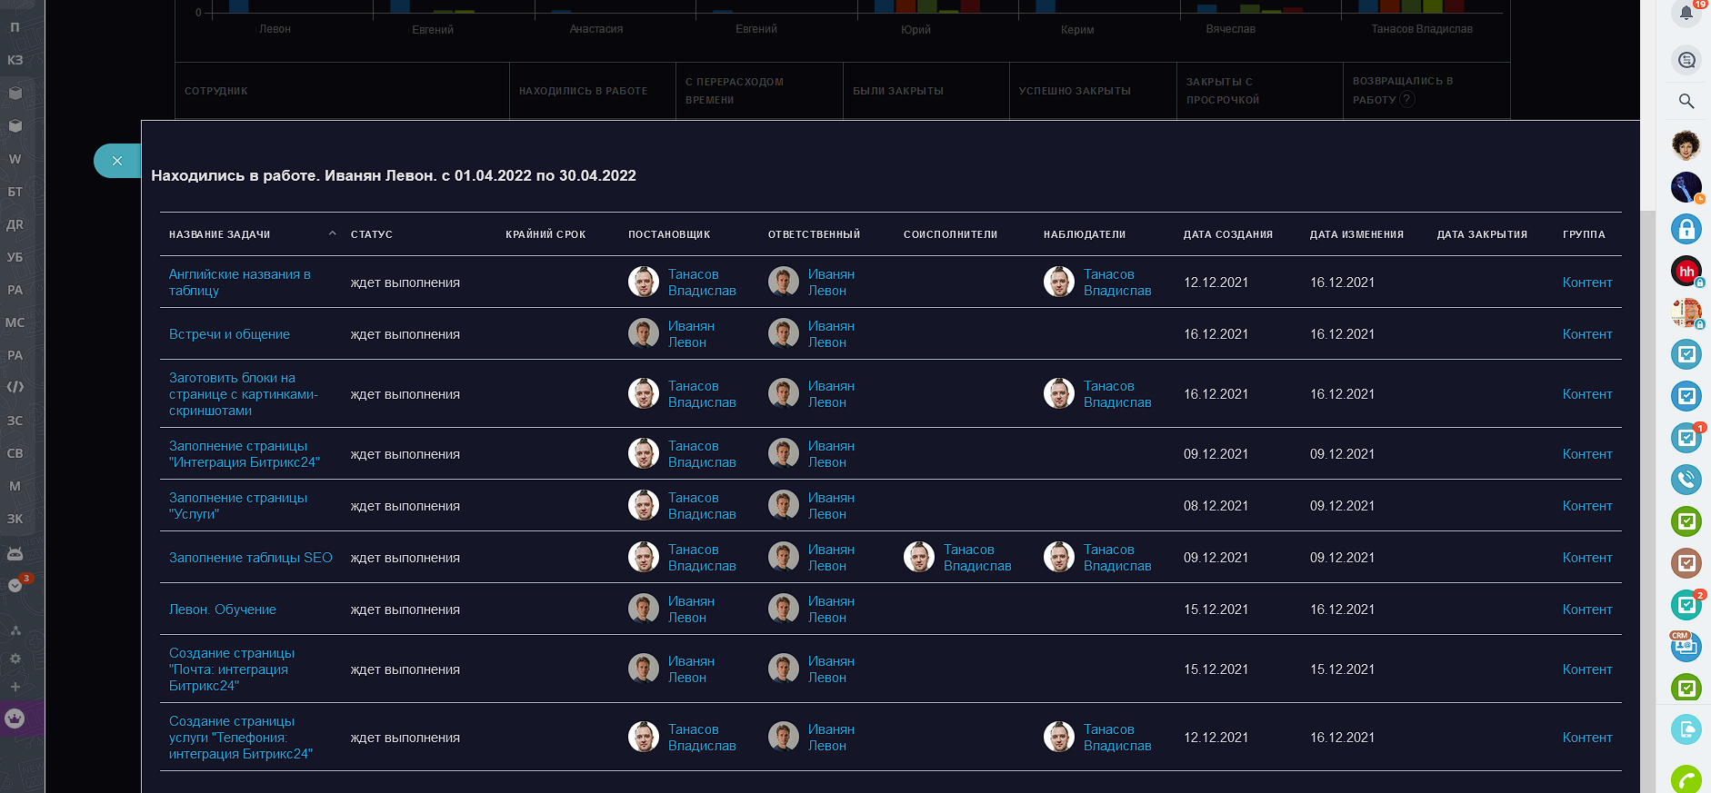Open notifications bell with 19 badge

pos(1686,13)
